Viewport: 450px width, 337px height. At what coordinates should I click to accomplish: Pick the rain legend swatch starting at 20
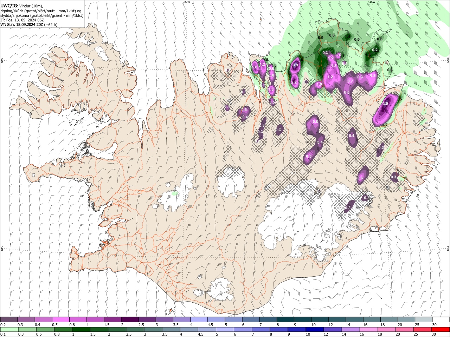(x=405, y=330)
